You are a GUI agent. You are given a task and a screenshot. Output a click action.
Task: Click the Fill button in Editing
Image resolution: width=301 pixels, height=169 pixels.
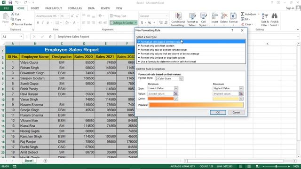[246, 19]
